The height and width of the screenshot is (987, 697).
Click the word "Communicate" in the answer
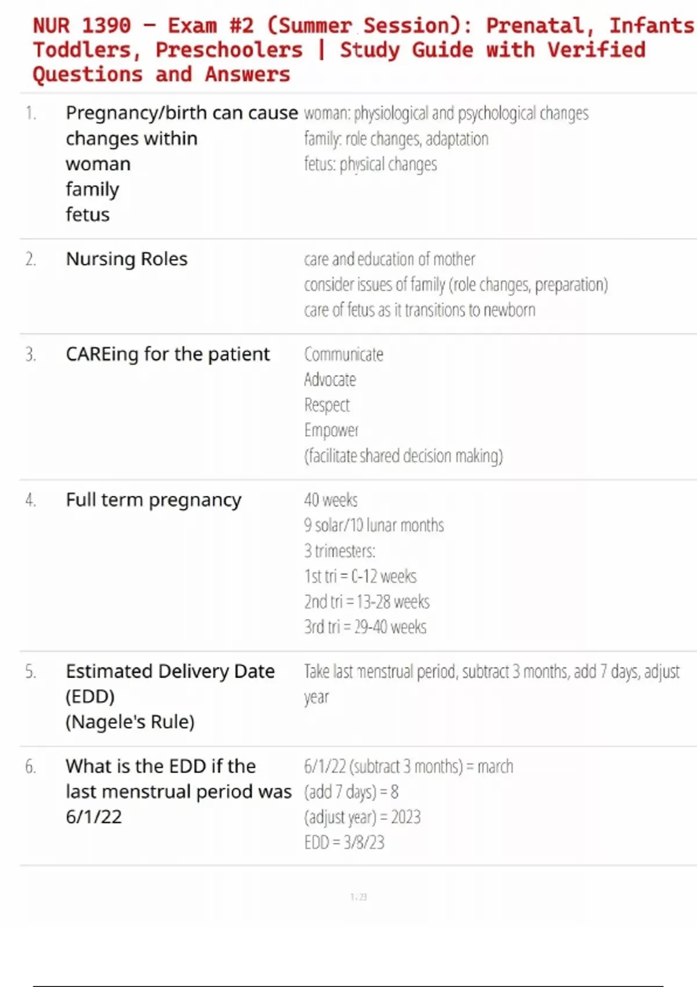tap(343, 354)
